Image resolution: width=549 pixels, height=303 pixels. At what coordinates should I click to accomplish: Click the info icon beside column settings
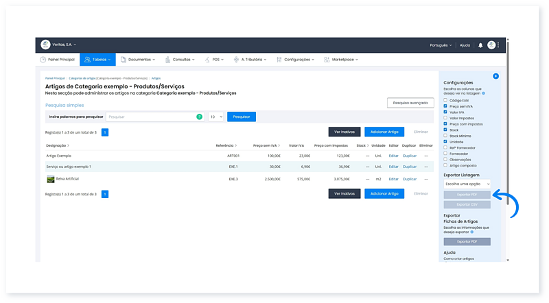(483, 93)
